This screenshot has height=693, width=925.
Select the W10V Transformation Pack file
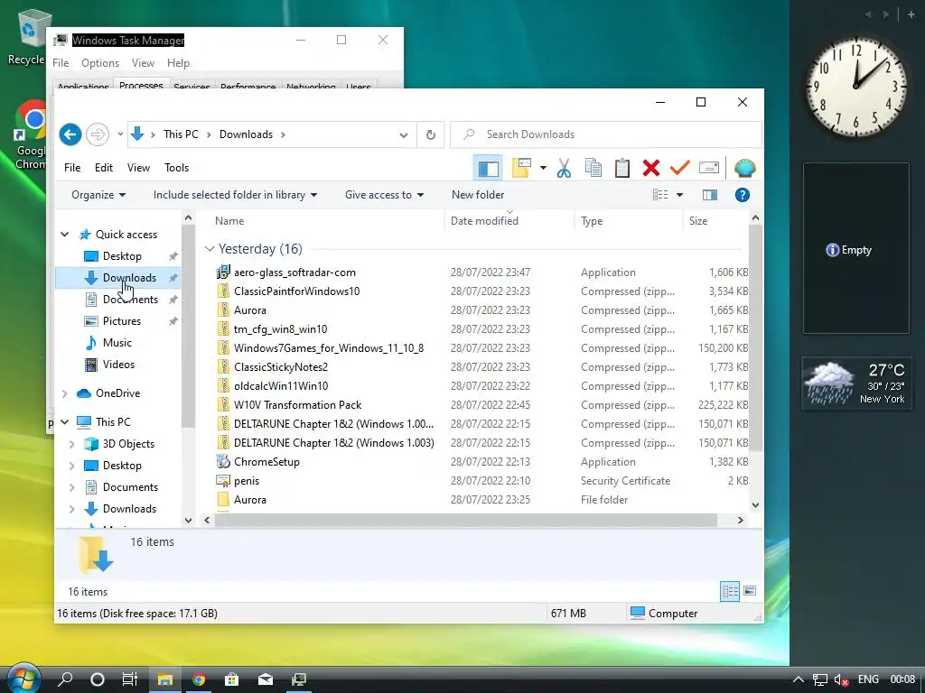tap(297, 405)
